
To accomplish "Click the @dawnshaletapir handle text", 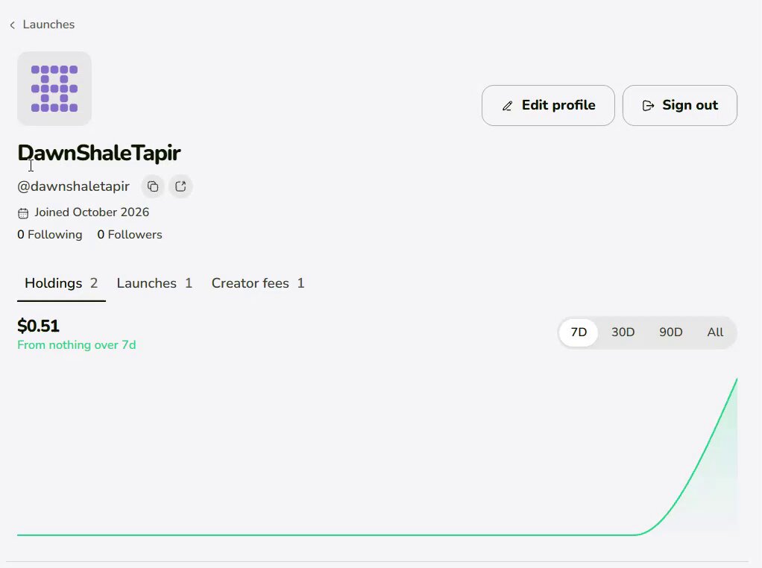I will pyautogui.click(x=73, y=186).
